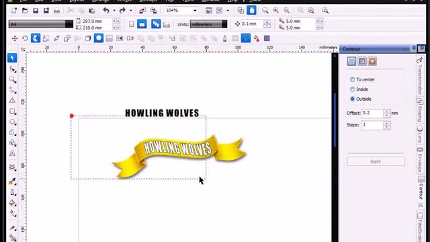Click the Print icon in the toolbar
Viewport: 430px width, 242px height.
(x=56, y=11)
